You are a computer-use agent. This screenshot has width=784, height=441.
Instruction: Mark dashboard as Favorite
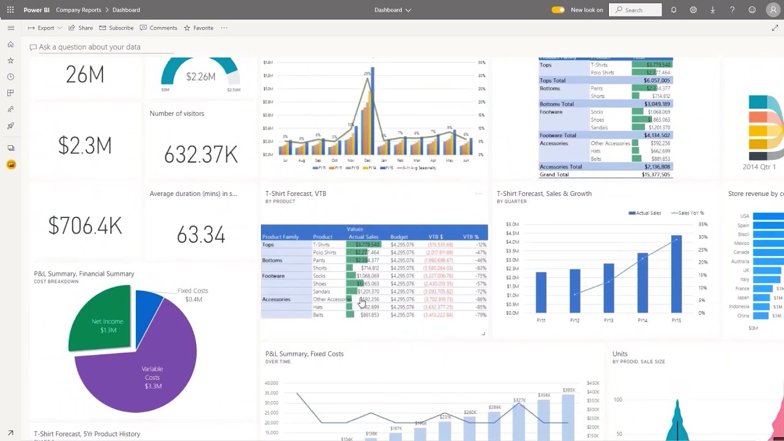click(198, 28)
